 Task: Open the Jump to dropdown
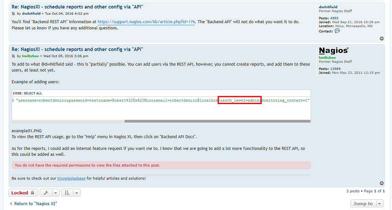click(367, 203)
